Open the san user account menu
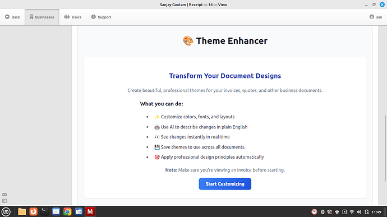The height and width of the screenshot is (217, 387). click(x=376, y=17)
